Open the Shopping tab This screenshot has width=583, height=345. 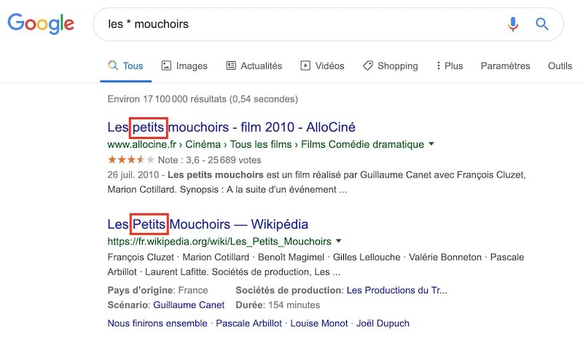click(390, 66)
